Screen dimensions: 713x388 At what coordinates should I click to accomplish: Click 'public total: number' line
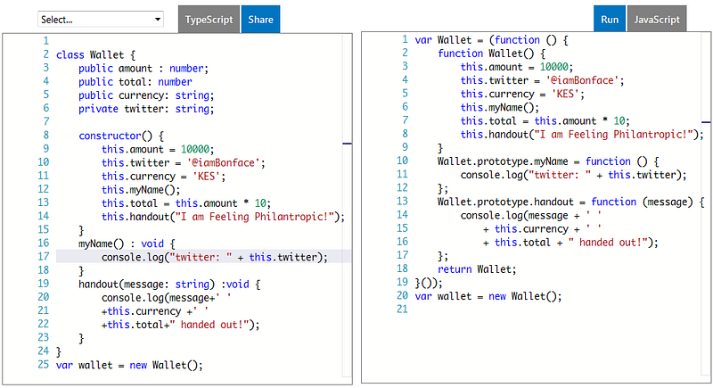[x=135, y=82]
